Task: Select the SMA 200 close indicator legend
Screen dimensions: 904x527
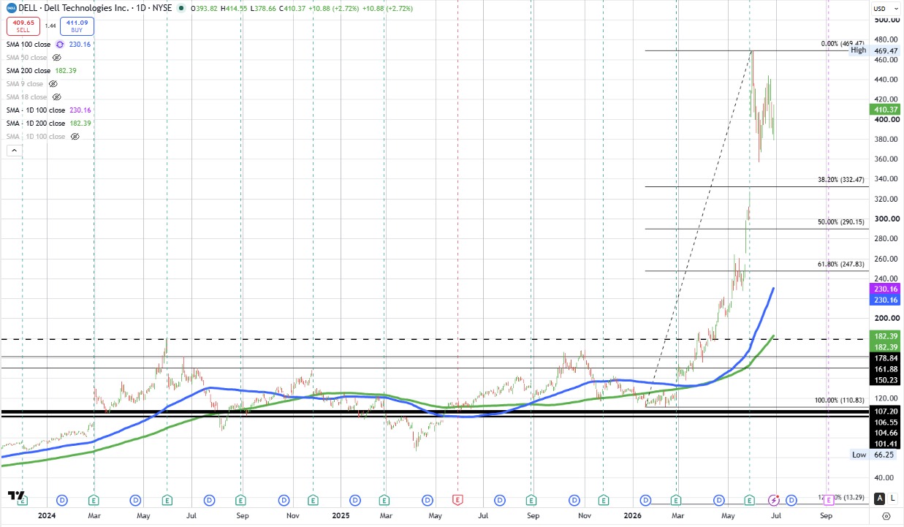Action: 28,71
